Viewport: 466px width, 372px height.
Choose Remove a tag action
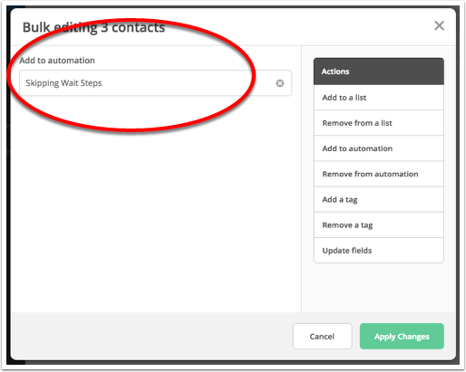pyautogui.click(x=379, y=225)
